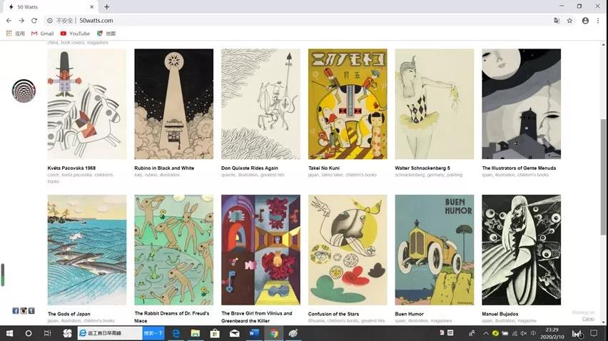Open the Google Translate icon in address bar
The height and width of the screenshot is (341, 608).
(x=557, y=21)
